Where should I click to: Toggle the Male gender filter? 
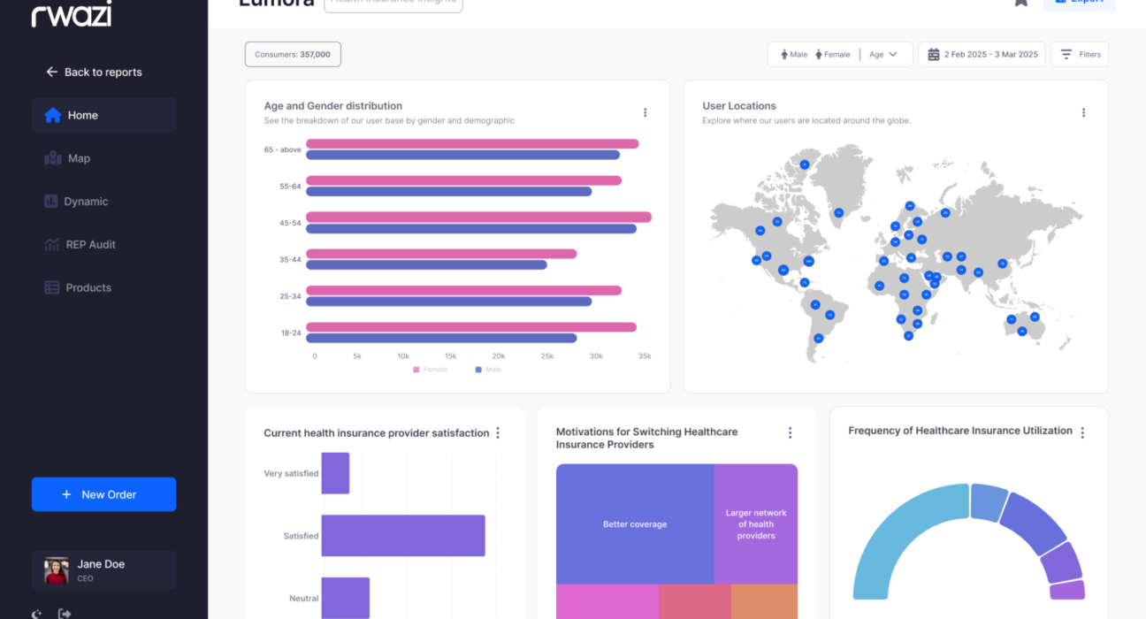[x=793, y=55]
